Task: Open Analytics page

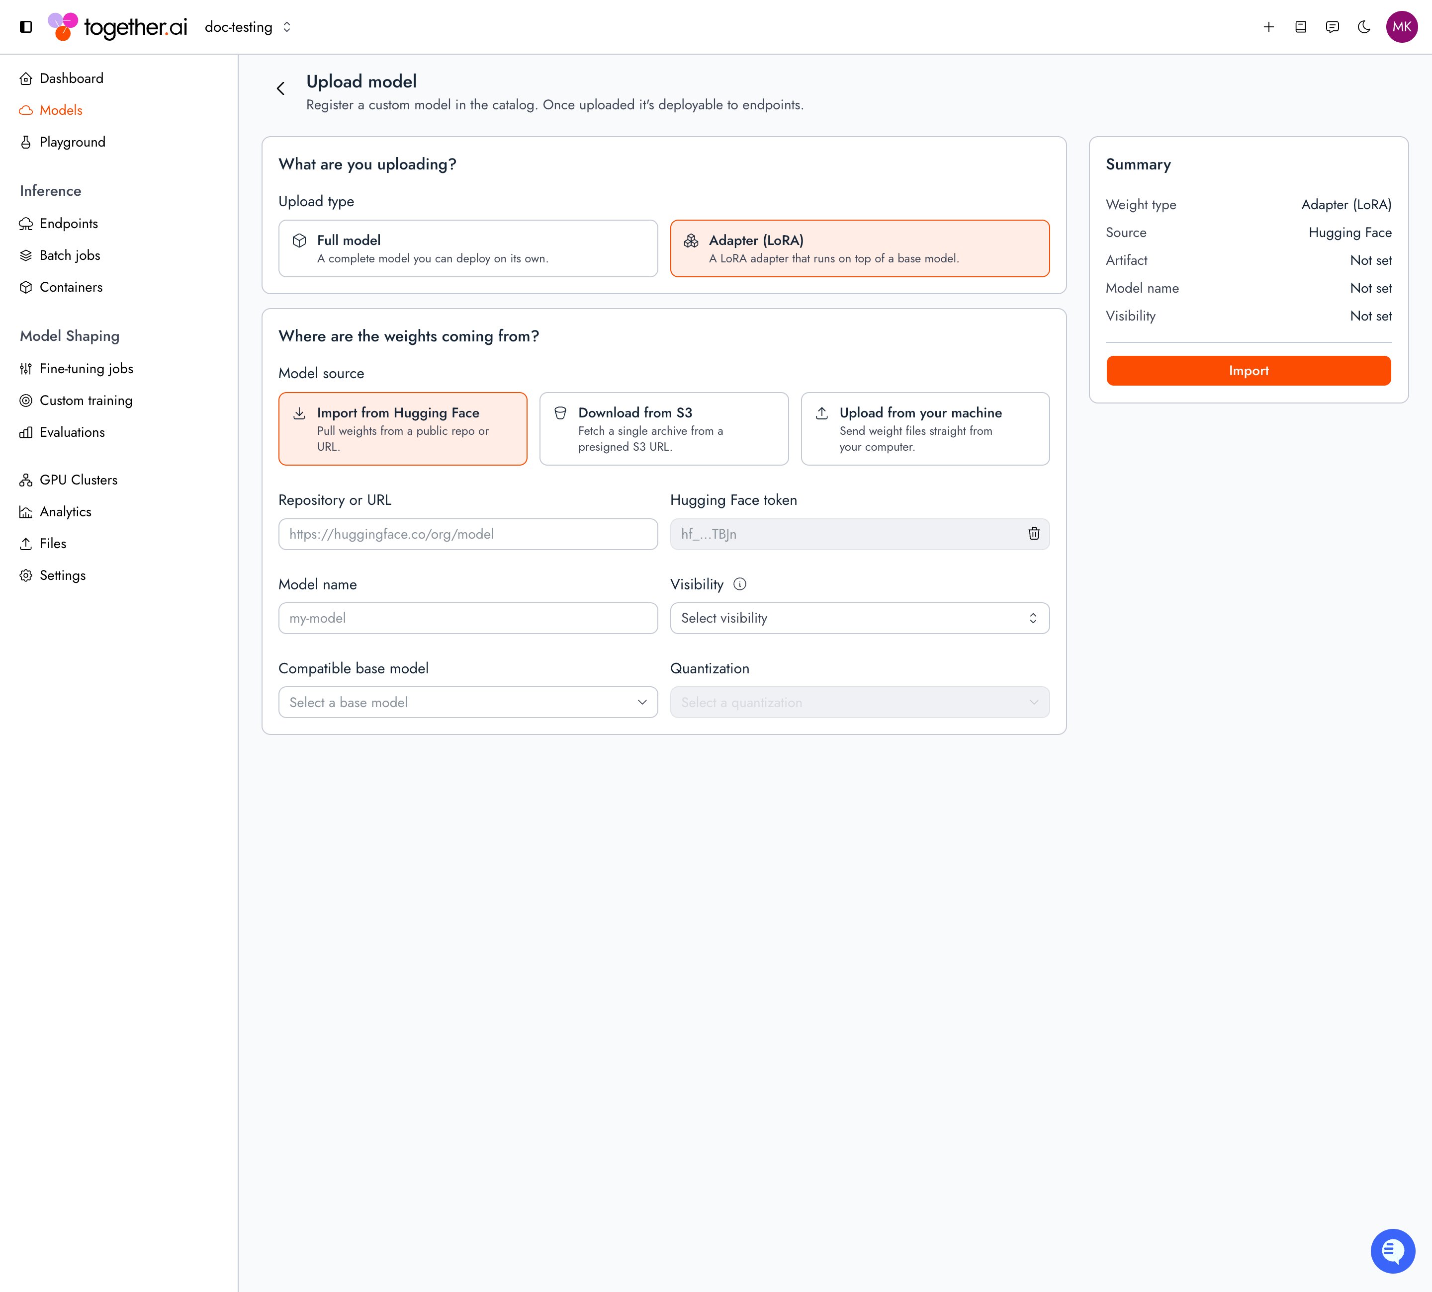Action: point(55,512)
